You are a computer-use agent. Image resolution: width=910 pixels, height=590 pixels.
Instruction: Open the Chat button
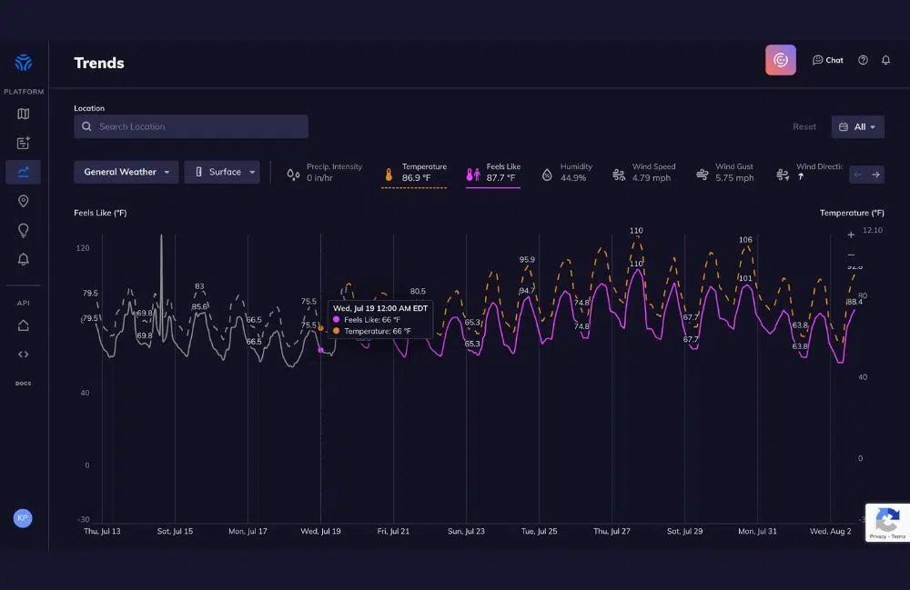(828, 60)
